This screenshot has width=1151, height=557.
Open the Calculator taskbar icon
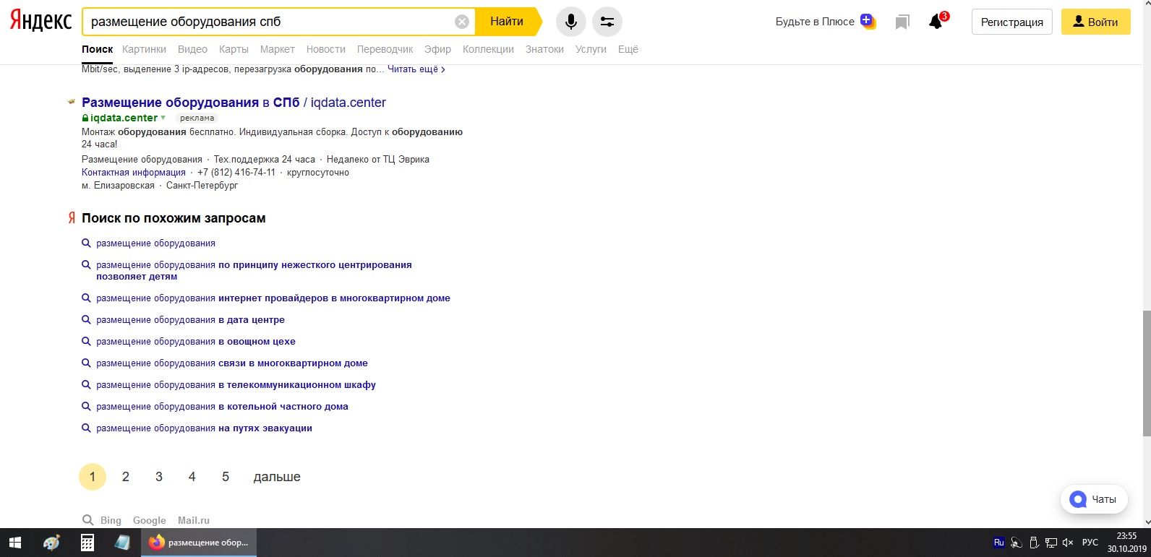[x=87, y=543]
